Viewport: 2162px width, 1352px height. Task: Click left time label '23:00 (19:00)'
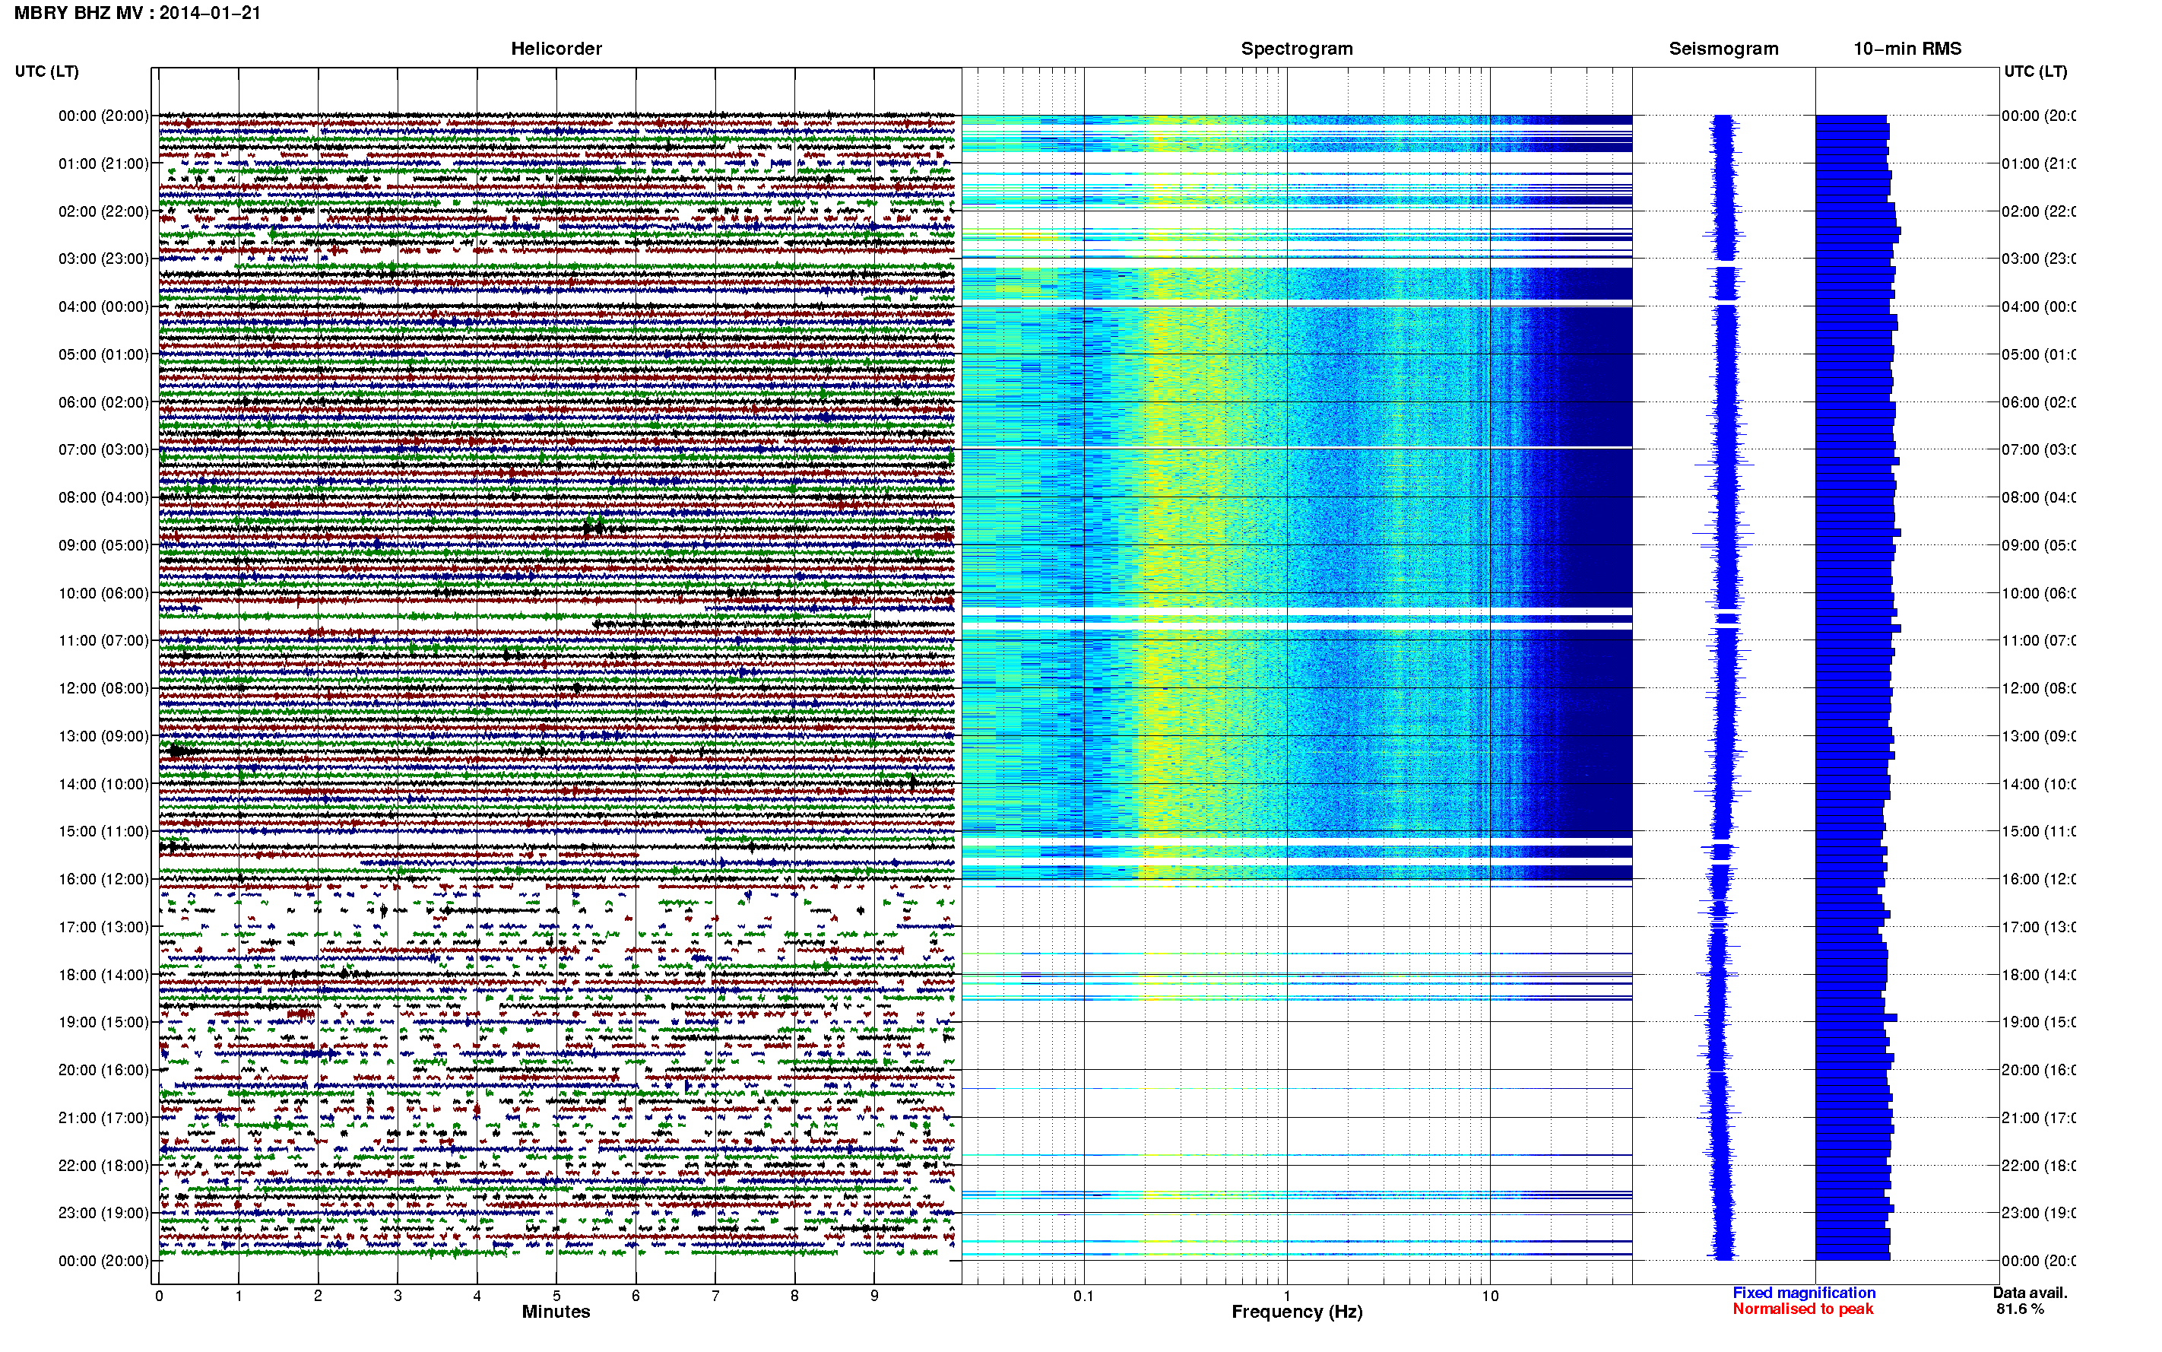(x=103, y=1214)
